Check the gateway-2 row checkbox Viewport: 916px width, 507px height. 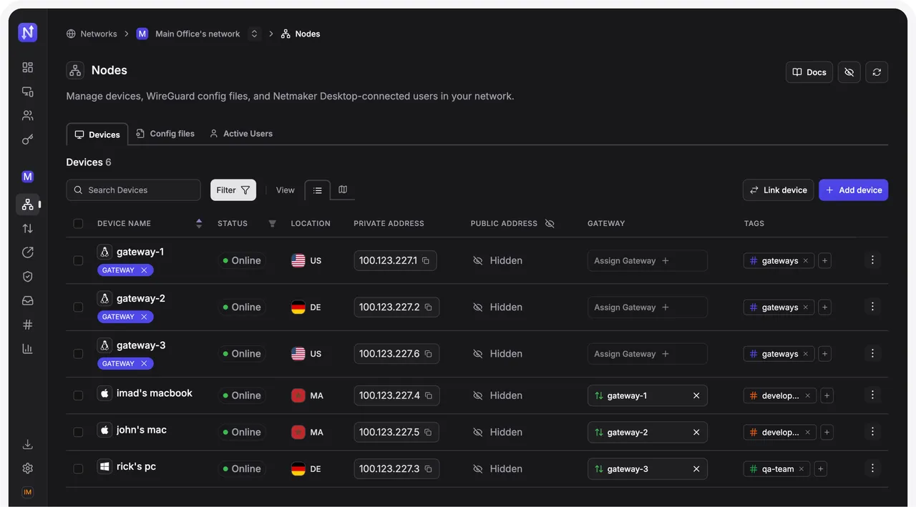tap(78, 307)
